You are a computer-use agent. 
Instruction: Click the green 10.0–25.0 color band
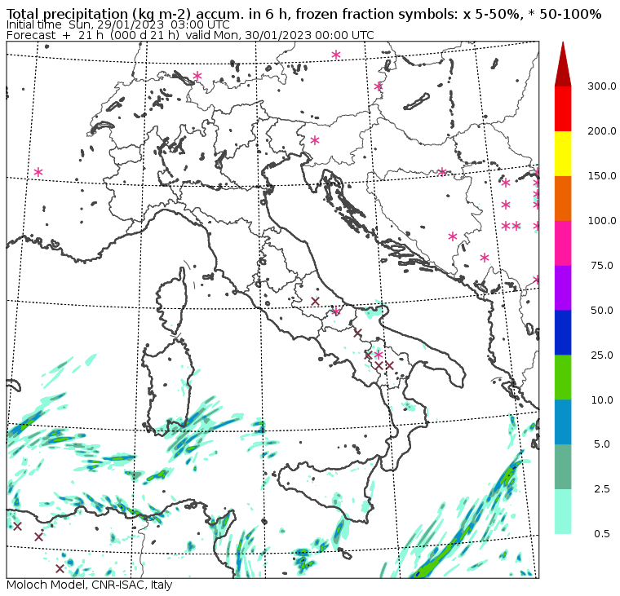pyautogui.click(x=563, y=377)
